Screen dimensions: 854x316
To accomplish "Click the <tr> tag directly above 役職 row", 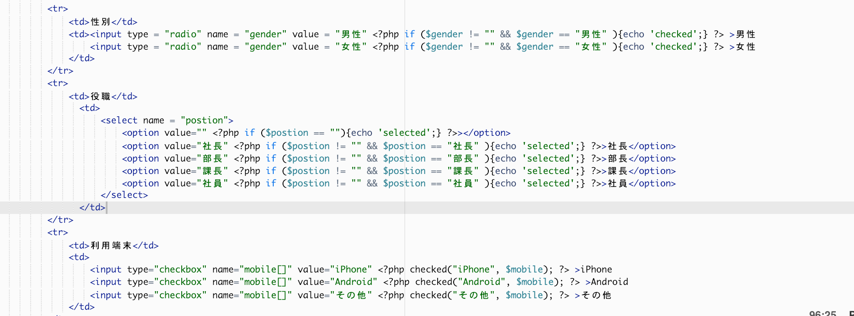I will [58, 83].
